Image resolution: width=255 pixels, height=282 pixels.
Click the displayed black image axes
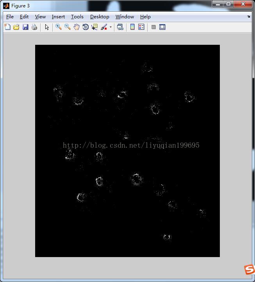127,151
